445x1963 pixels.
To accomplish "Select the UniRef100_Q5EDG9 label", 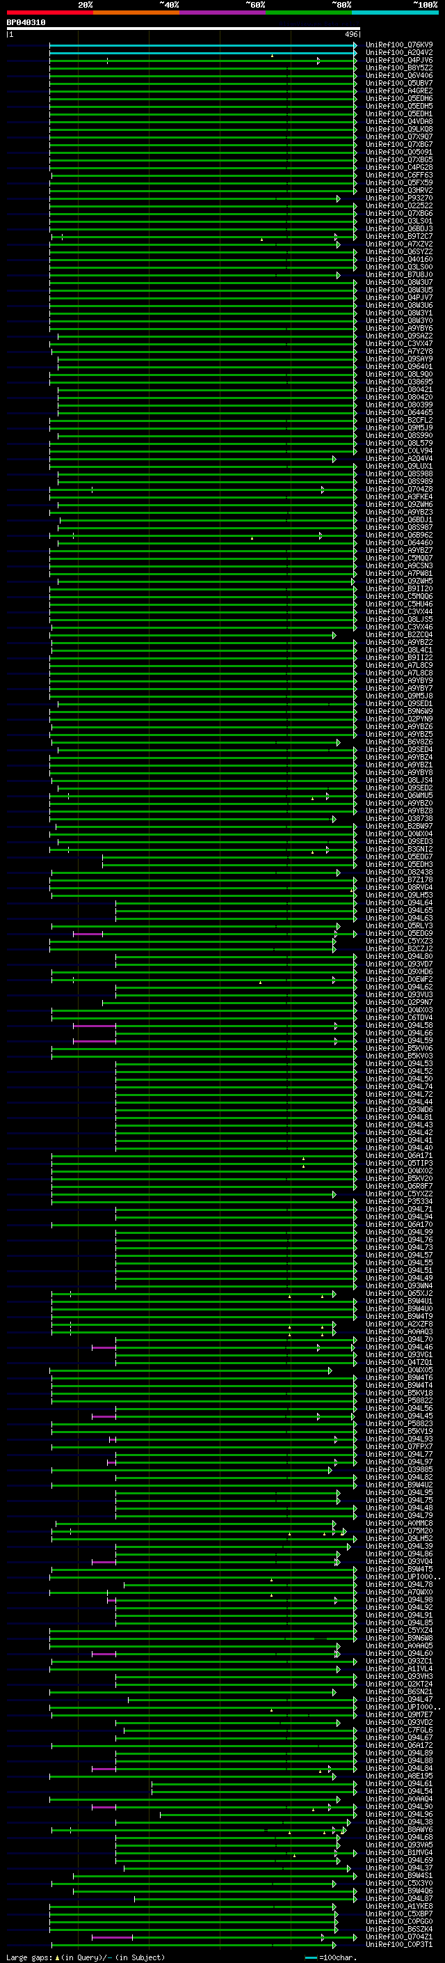I will (x=399, y=934).
